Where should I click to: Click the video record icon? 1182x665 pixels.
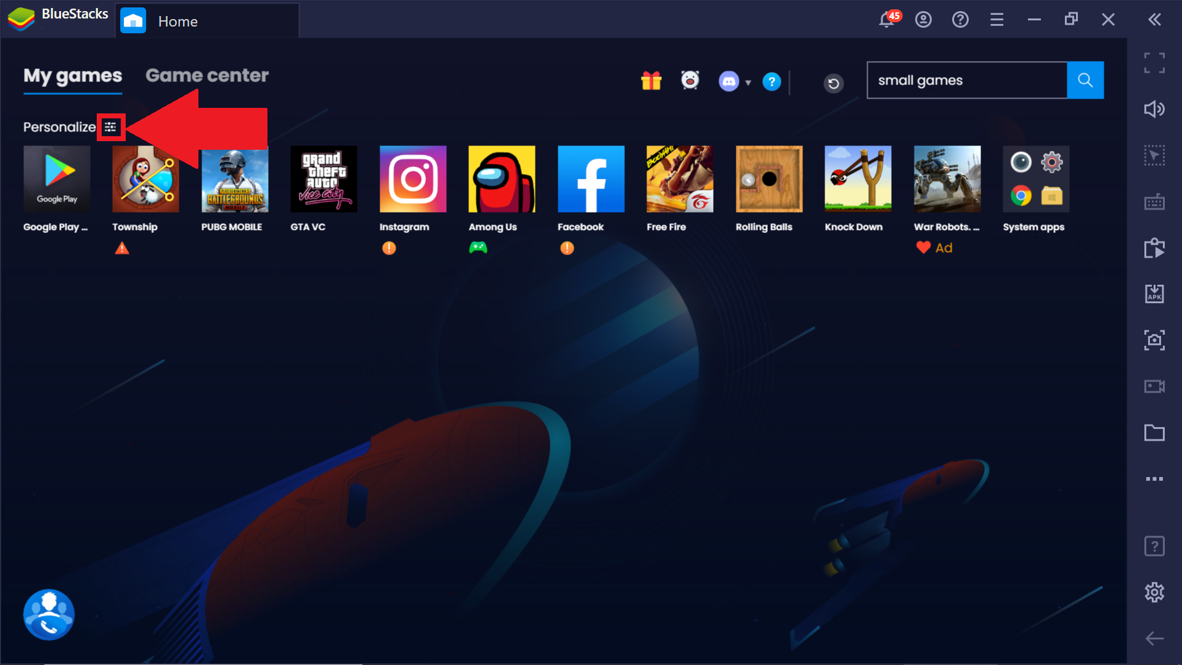point(1154,386)
